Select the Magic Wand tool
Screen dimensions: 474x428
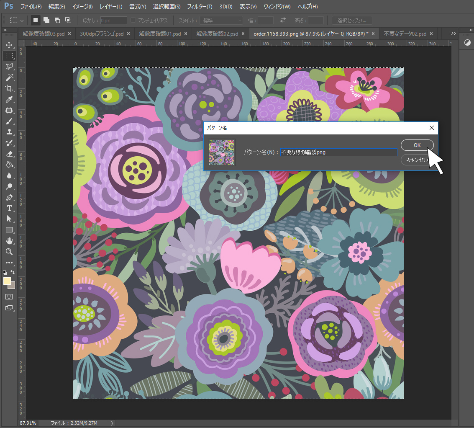[9, 77]
